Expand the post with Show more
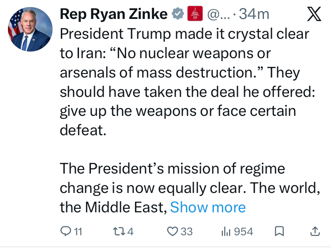The image size is (331, 248). (208, 207)
